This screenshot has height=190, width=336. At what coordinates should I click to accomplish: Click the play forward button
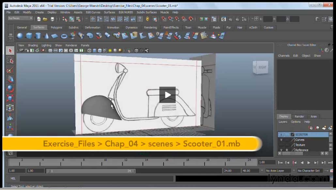(x=309, y=163)
